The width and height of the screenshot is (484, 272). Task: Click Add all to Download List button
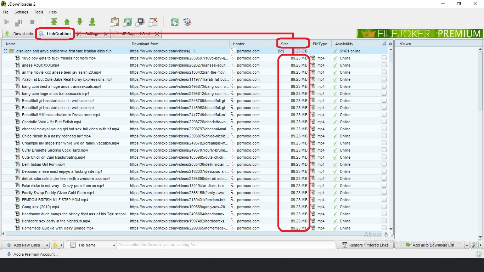429,245
